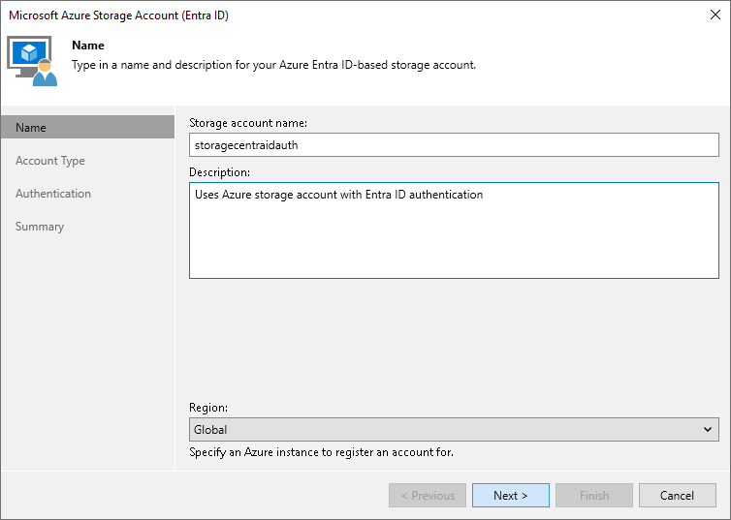Click the 'Storage account name:' label

pyautogui.click(x=248, y=123)
